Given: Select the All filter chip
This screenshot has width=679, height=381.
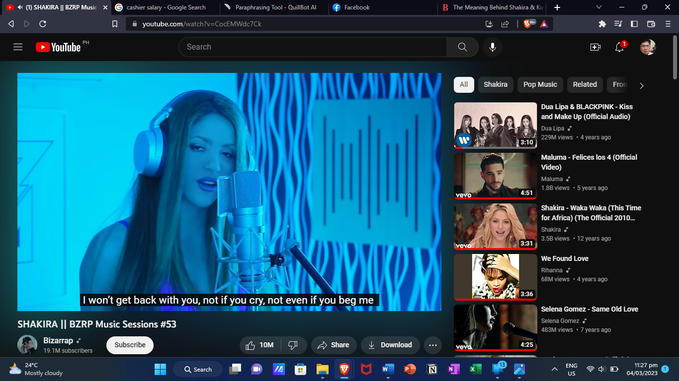Looking at the screenshot, I should [464, 84].
